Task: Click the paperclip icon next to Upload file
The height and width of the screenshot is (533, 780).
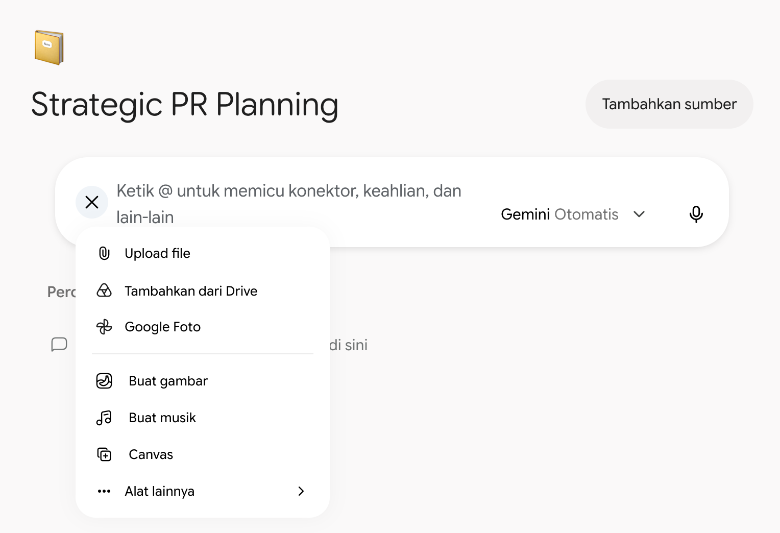Action: [104, 253]
